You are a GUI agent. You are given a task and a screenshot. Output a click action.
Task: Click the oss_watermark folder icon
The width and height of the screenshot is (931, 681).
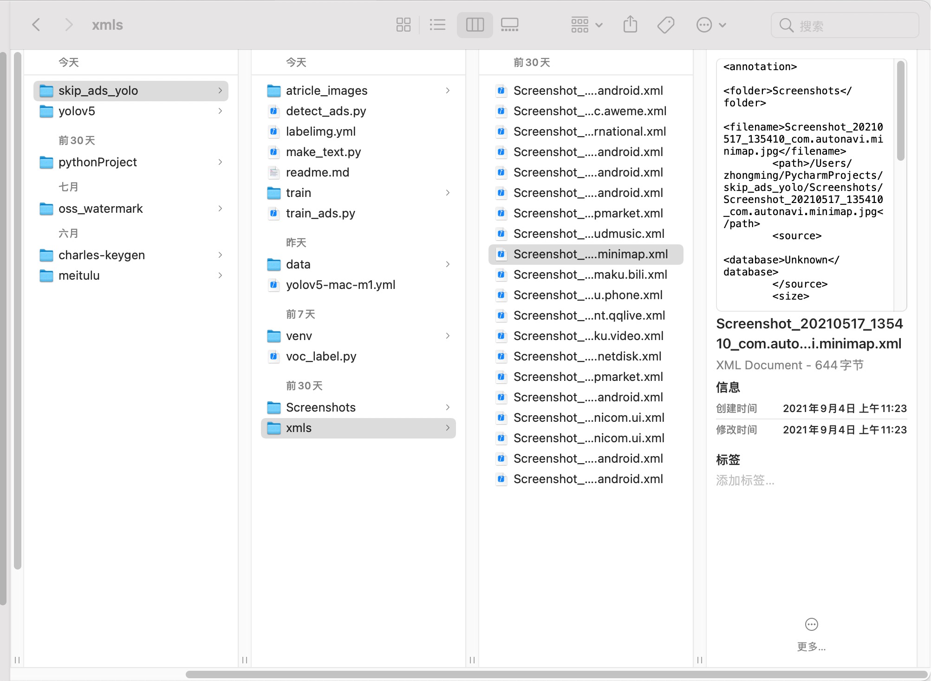click(46, 209)
